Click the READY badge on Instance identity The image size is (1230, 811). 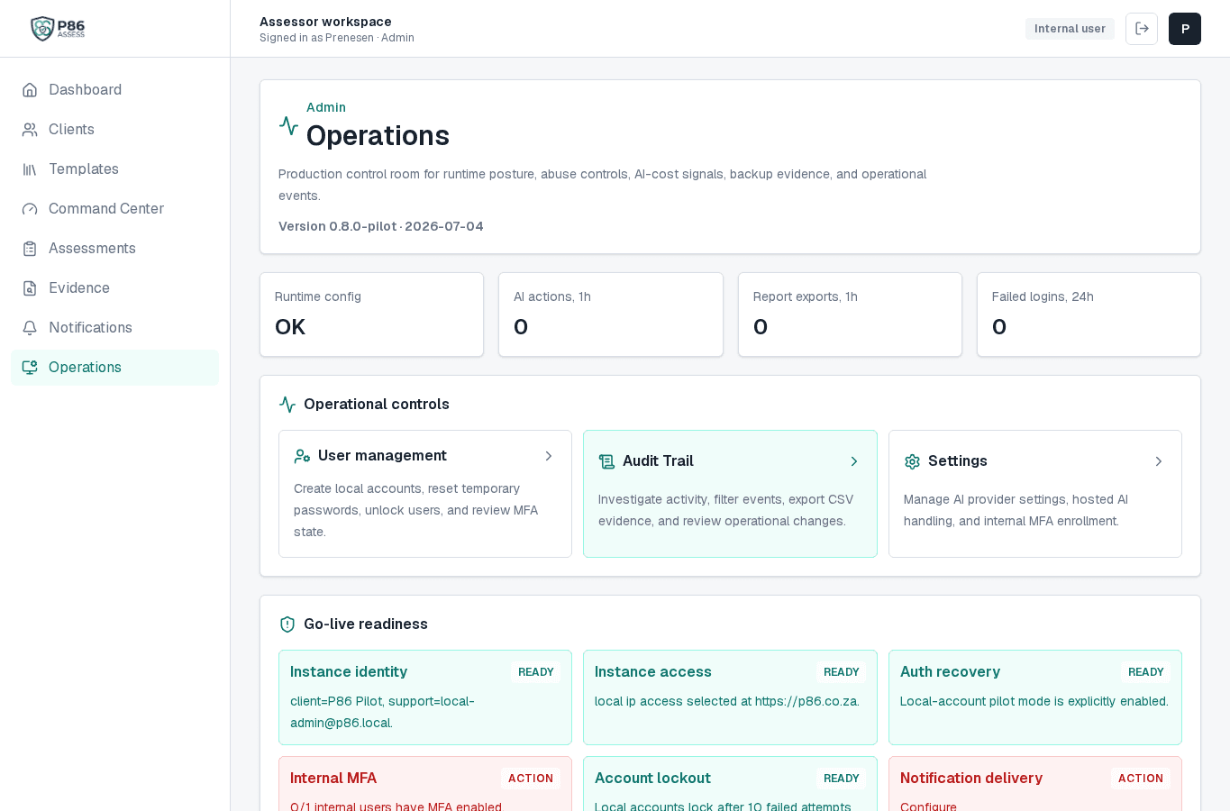point(536,672)
